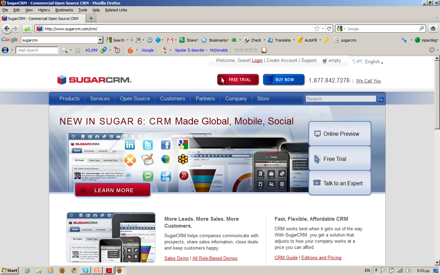Viewport: 440px width, 275px height.
Task: Click the URL address bar
Action: (x=178, y=29)
